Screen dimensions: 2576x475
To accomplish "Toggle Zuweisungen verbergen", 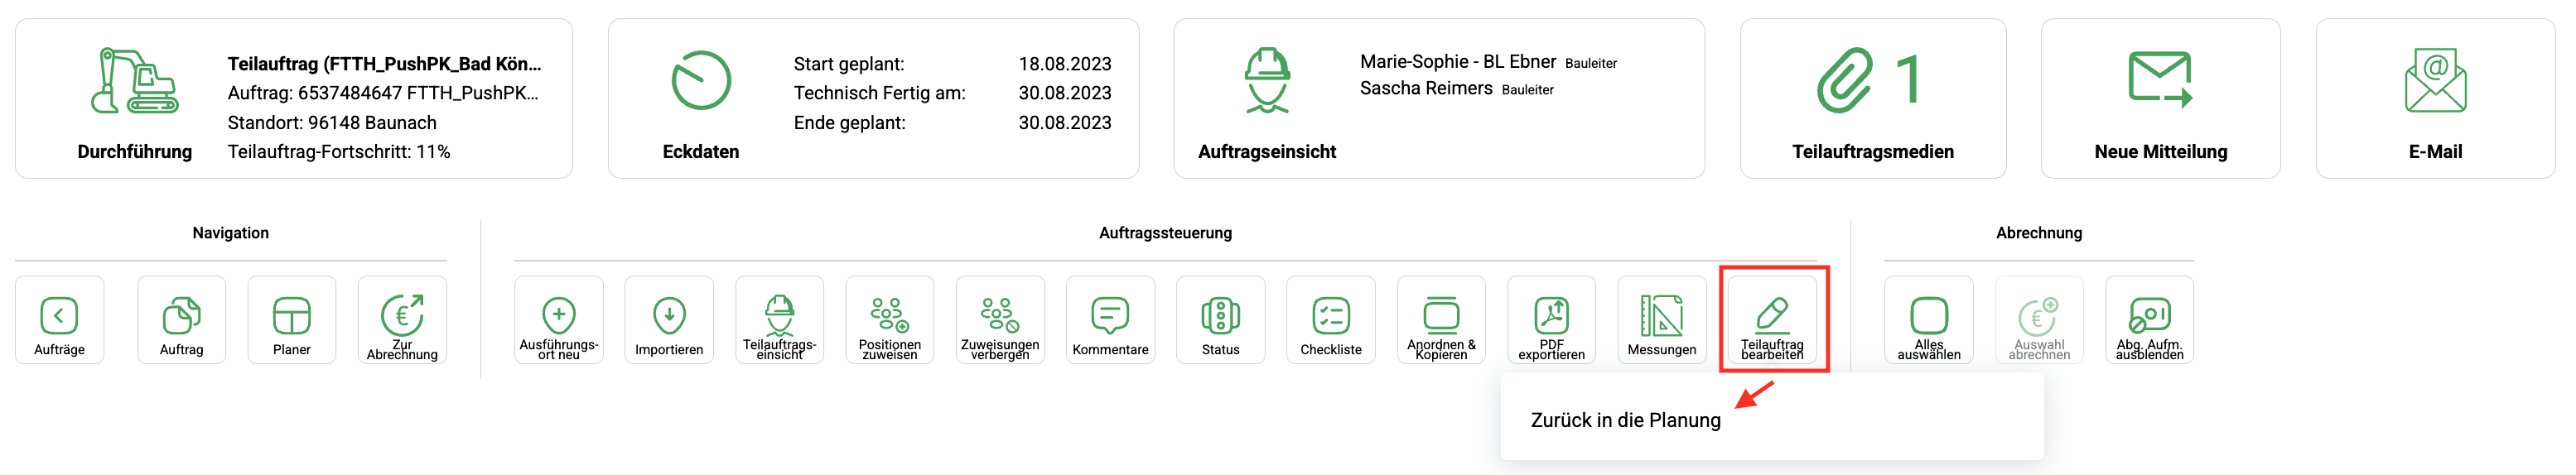I will pos(1000,317).
